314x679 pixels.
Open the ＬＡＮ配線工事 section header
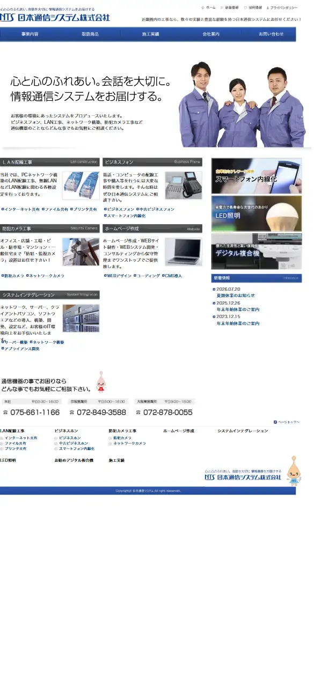coord(50,161)
